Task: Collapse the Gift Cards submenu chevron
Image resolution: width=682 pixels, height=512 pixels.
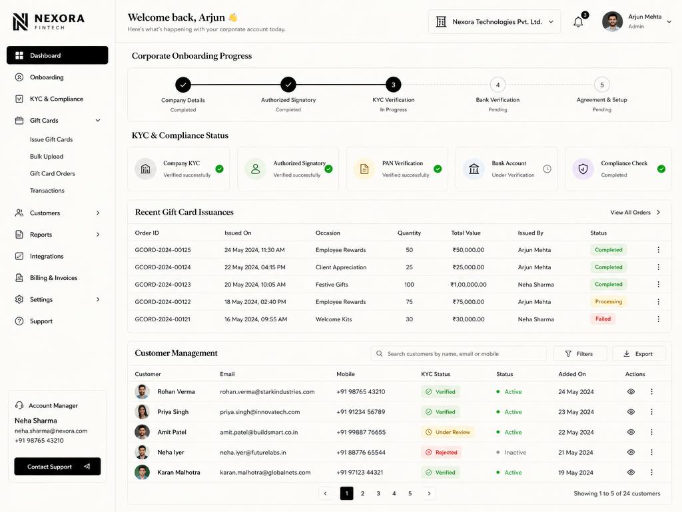Action: (98, 121)
